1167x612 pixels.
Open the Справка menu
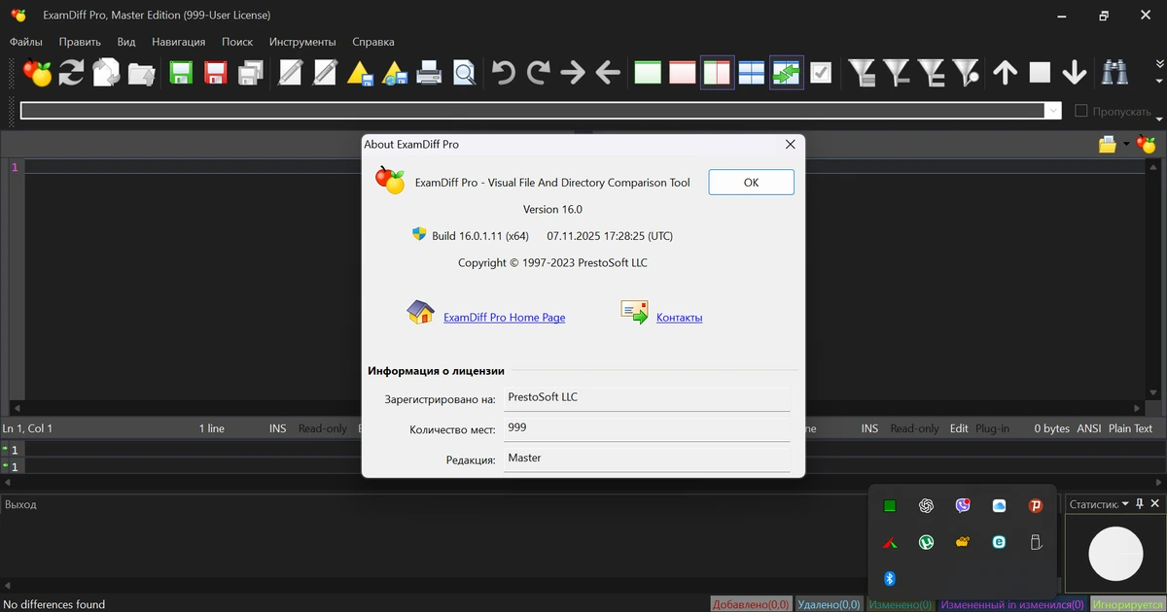click(373, 42)
